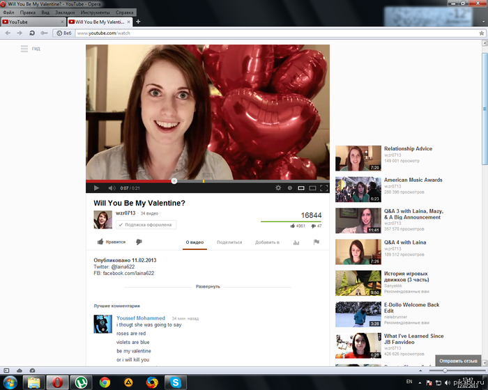Screen dimensions: 488x390
Task: Expand description via 'Развернуть'
Action: point(208,286)
